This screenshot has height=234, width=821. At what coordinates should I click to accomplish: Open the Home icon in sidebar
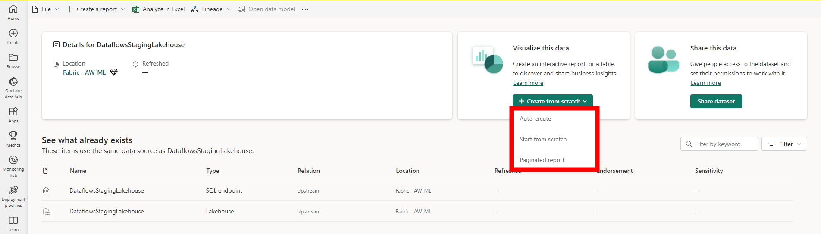pyautogui.click(x=13, y=9)
